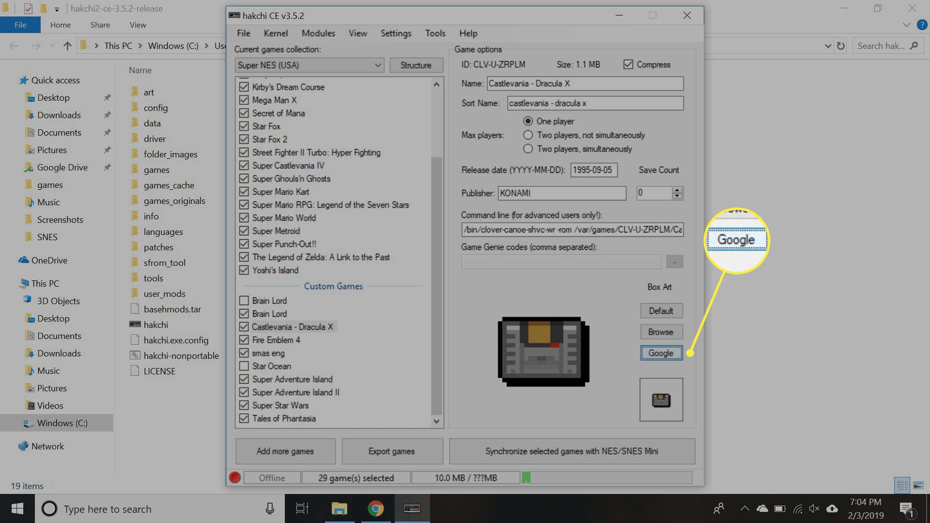
Task: Open the File menu in hakchi CE
Action: click(243, 33)
